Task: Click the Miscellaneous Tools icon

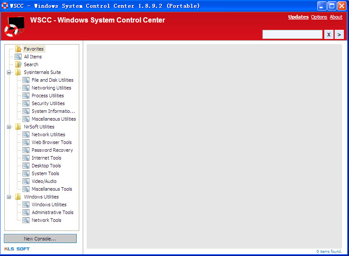Action: 26,189
